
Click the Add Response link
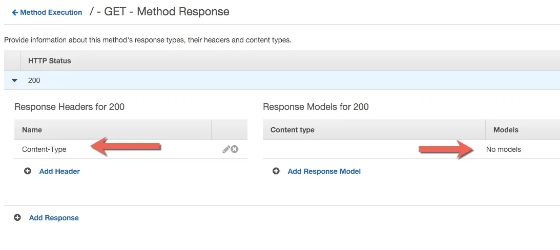pyautogui.click(x=54, y=218)
